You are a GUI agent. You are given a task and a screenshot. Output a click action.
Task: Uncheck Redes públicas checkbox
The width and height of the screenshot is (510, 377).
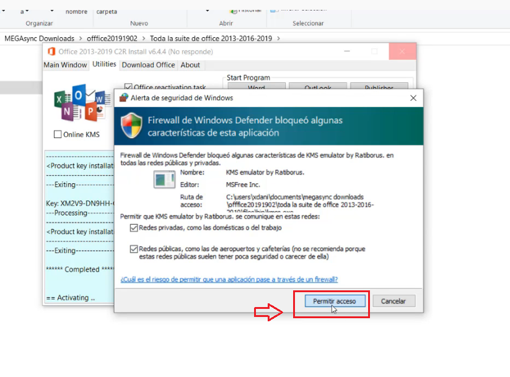click(x=134, y=249)
